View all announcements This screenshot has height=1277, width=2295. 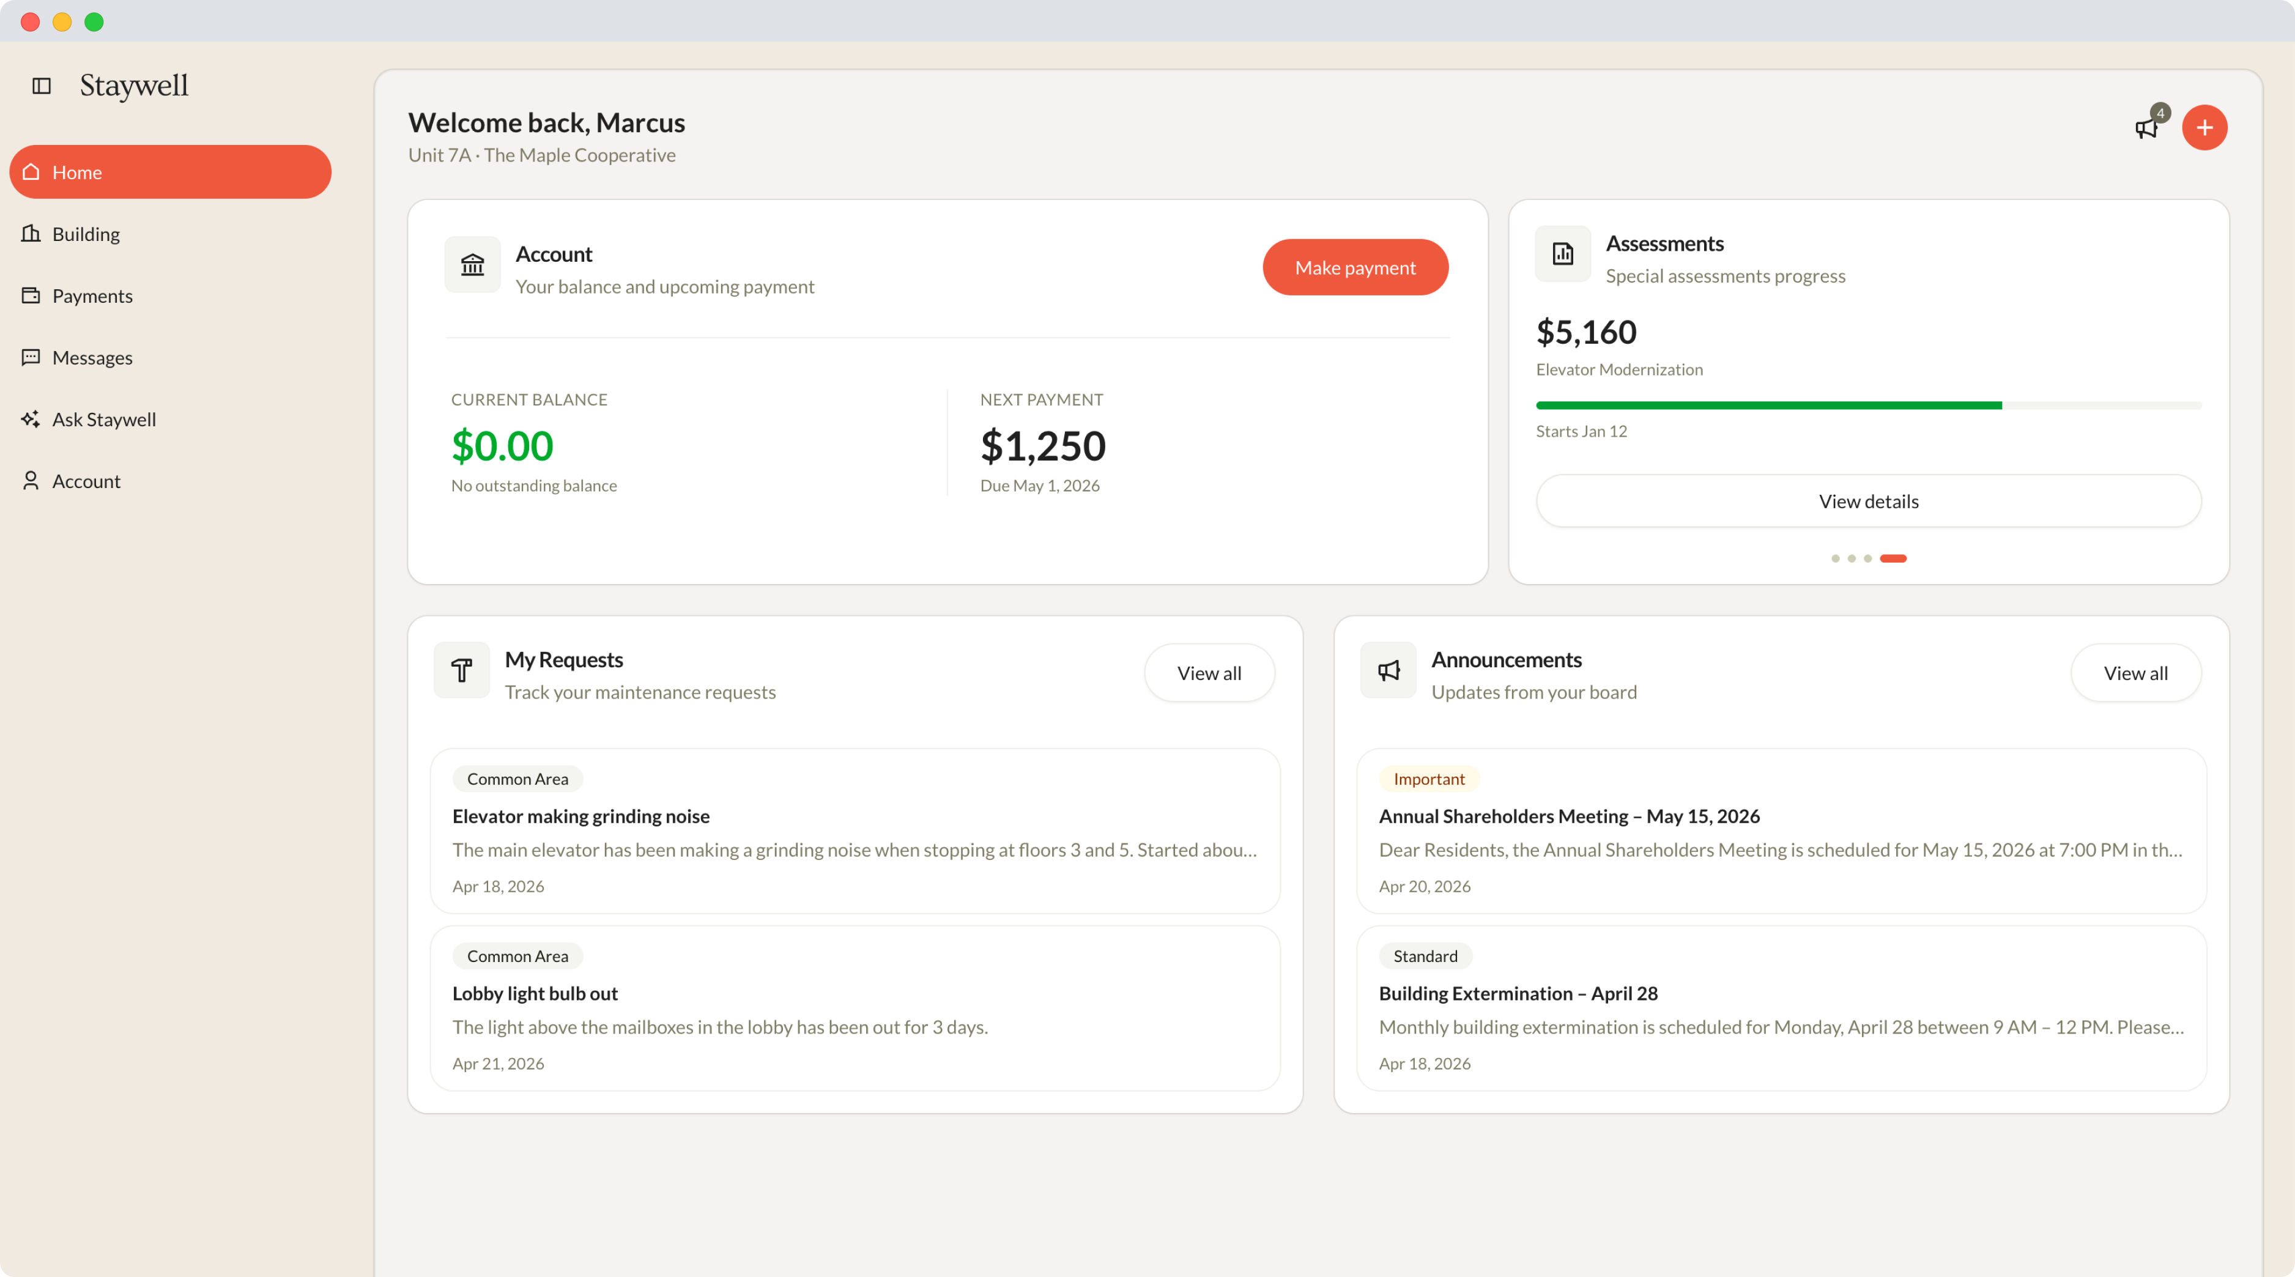[x=2135, y=673]
